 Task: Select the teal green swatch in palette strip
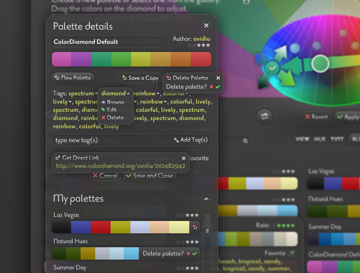pyautogui.click(x=101, y=59)
